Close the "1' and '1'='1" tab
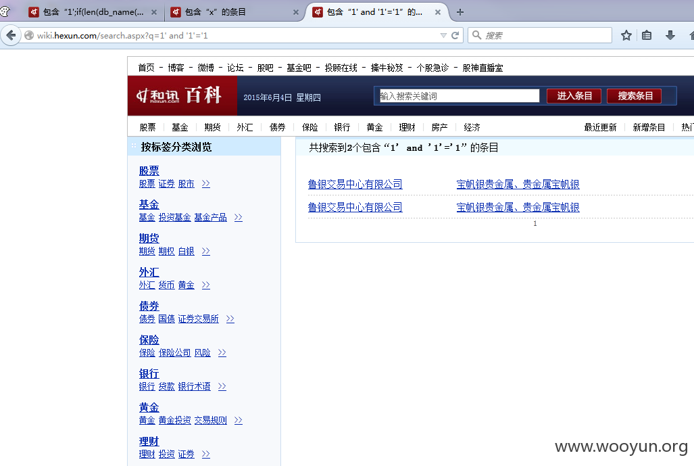Screen dimensions: 694x466 [438, 12]
